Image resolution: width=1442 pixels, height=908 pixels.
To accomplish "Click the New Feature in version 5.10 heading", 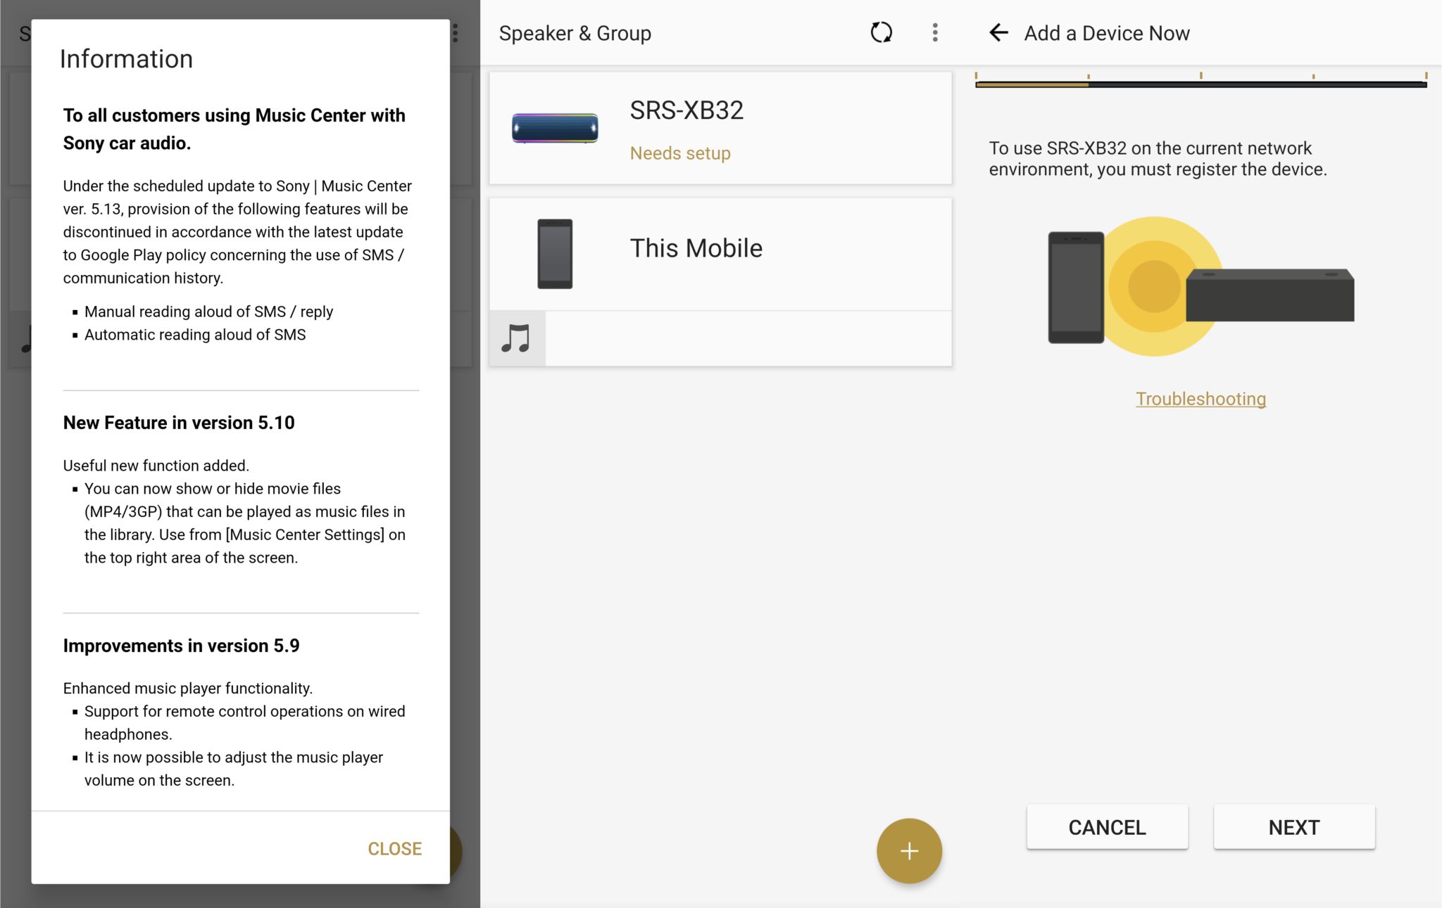I will click(x=179, y=423).
